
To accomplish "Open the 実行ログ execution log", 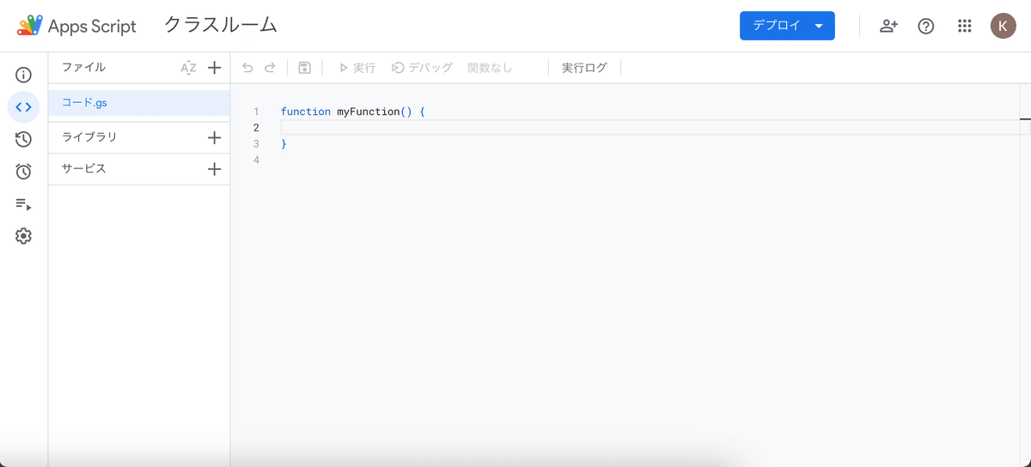I will 584,68.
